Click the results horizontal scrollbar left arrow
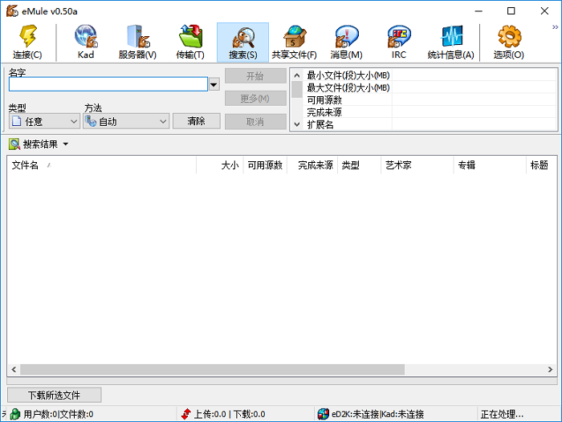Image resolution: width=562 pixels, height=422 pixels. click(x=14, y=369)
